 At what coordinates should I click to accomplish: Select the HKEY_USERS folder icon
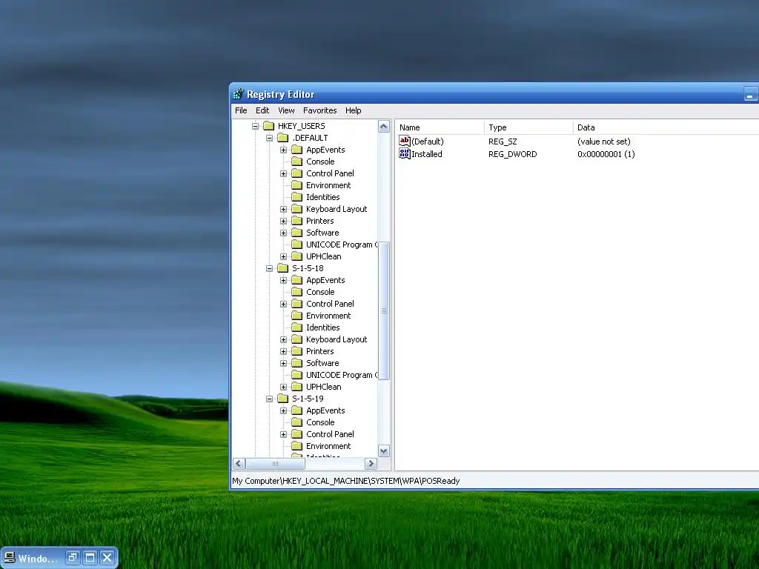coord(268,126)
